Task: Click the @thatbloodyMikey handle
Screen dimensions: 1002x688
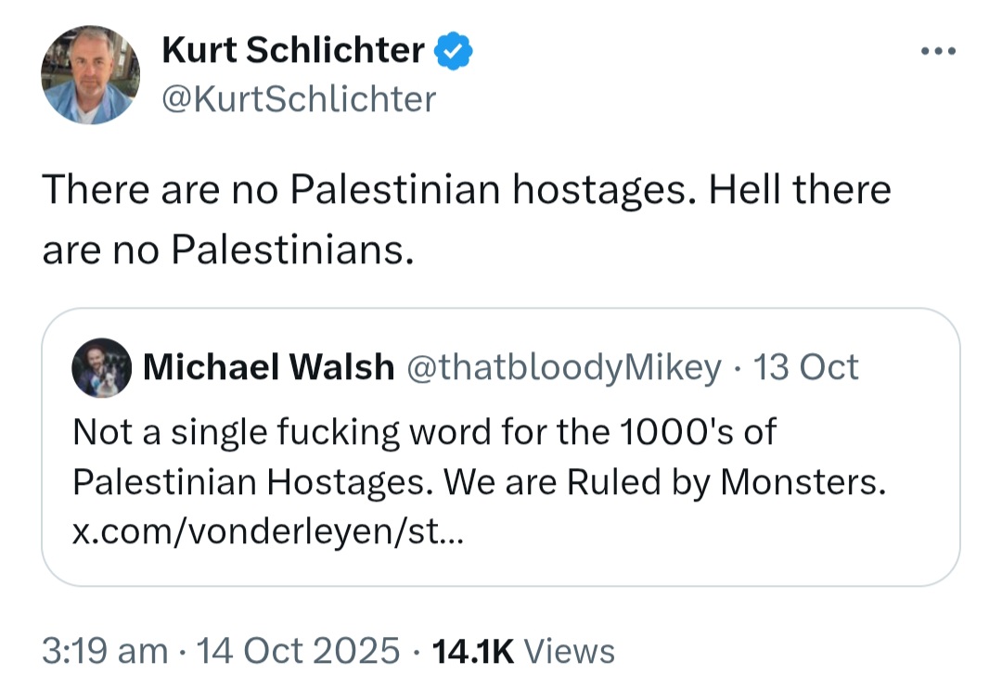Action: tap(563, 368)
